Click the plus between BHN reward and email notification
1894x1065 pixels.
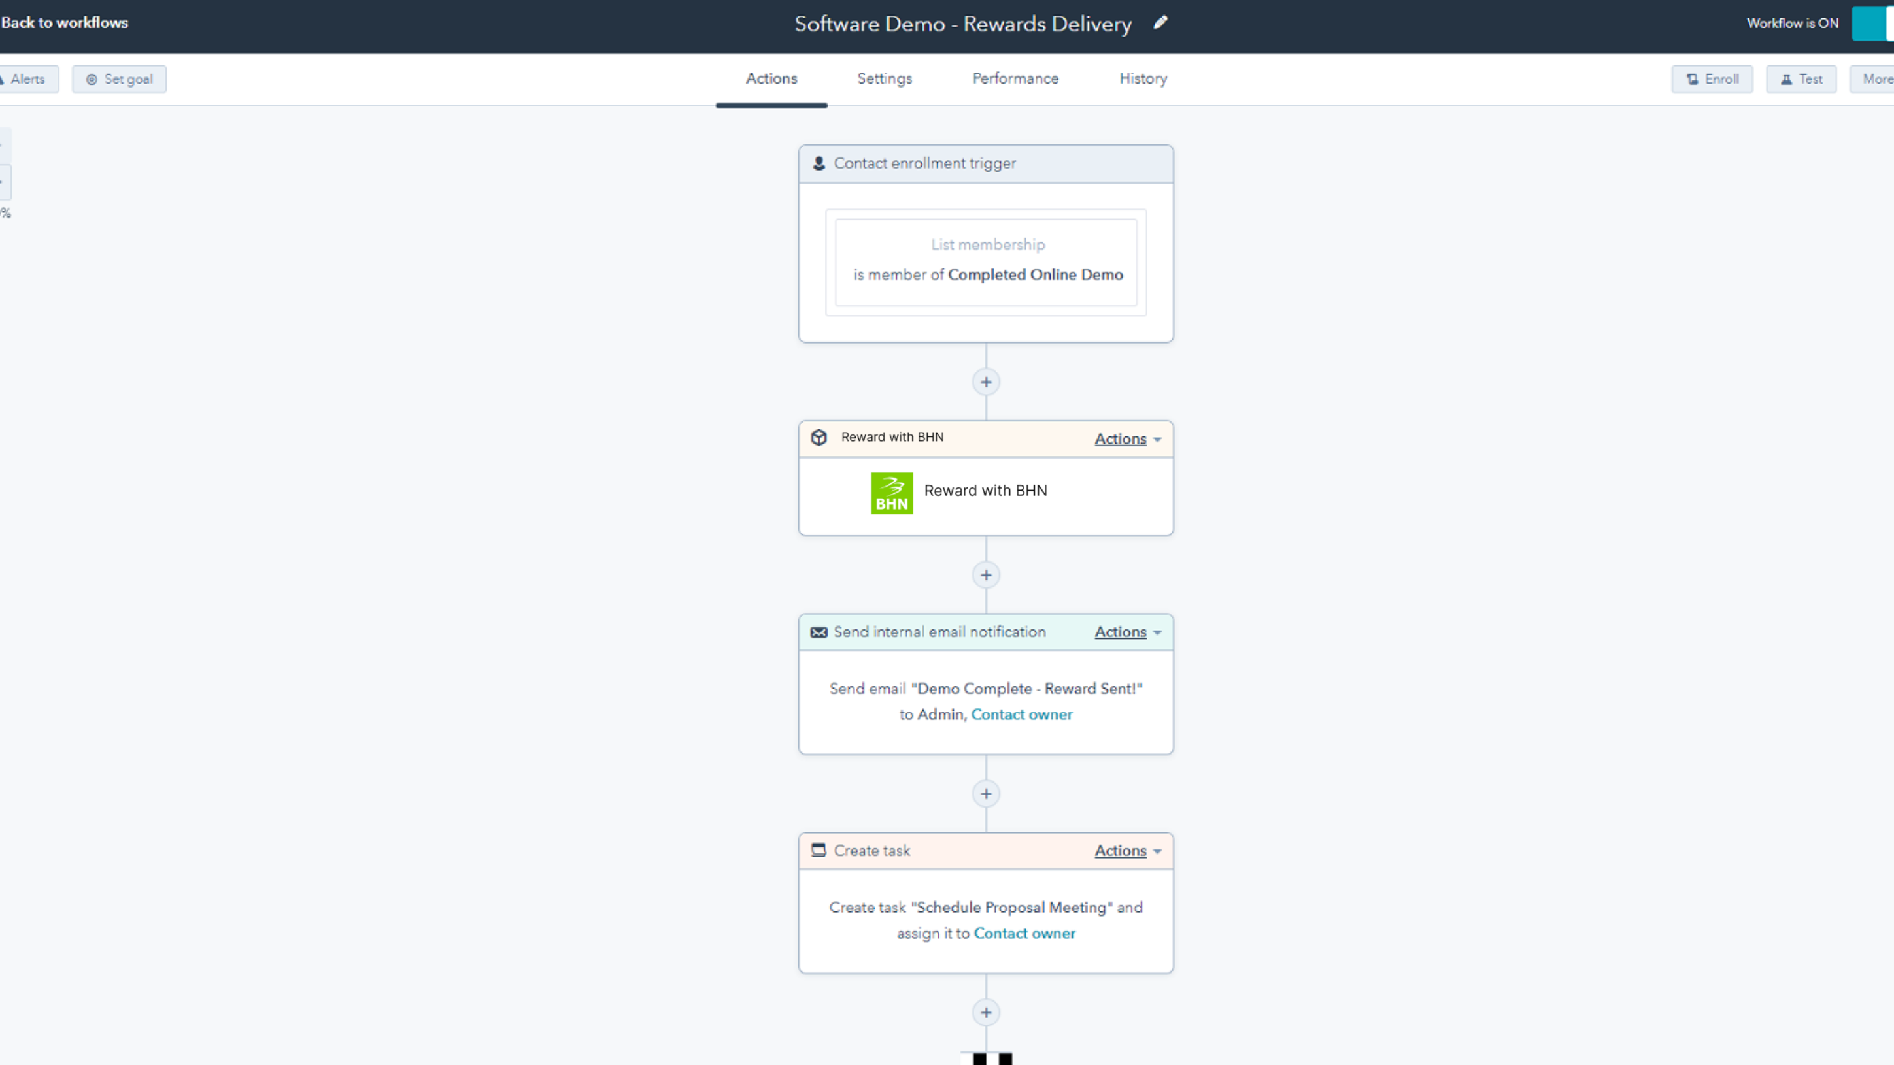point(986,576)
